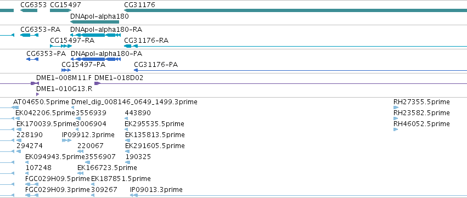Click the DME1-010G13.R purple arrow
467x198 pixels.
tap(37, 94)
